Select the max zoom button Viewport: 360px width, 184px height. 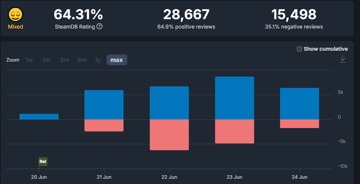[x=117, y=60]
